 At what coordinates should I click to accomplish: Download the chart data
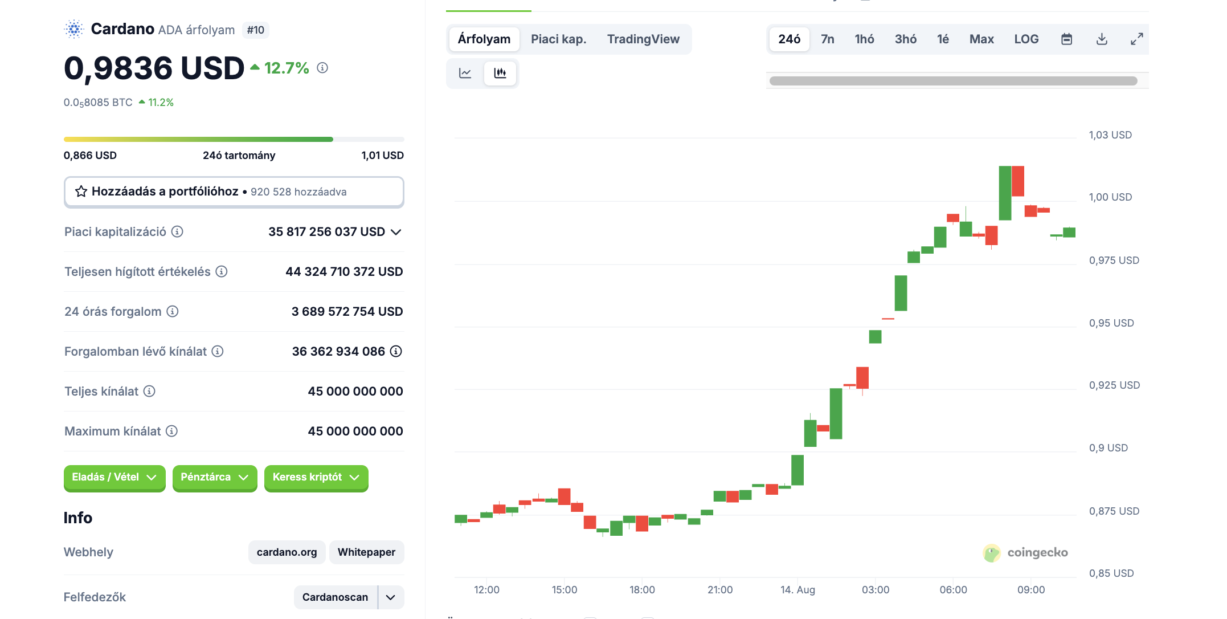pos(1102,39)
